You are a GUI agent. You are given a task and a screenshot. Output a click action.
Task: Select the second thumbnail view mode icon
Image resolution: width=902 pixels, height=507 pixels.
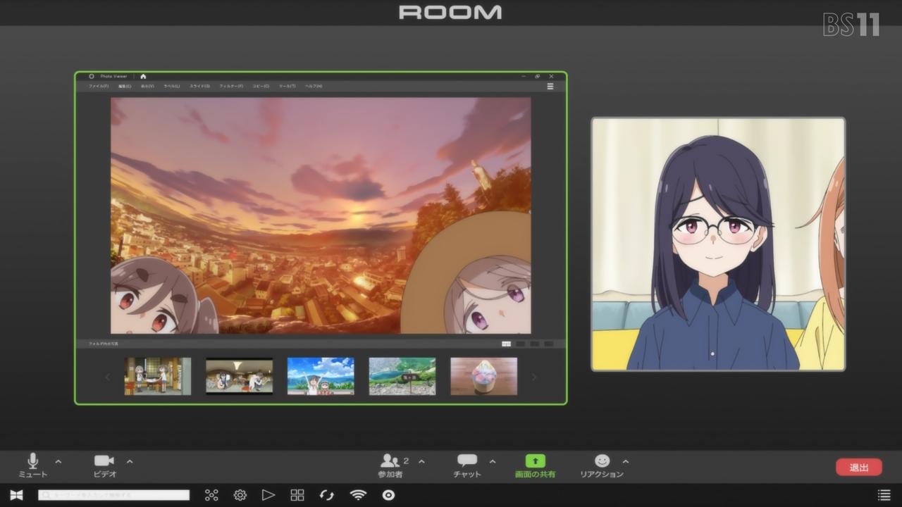tap(520, 344)
